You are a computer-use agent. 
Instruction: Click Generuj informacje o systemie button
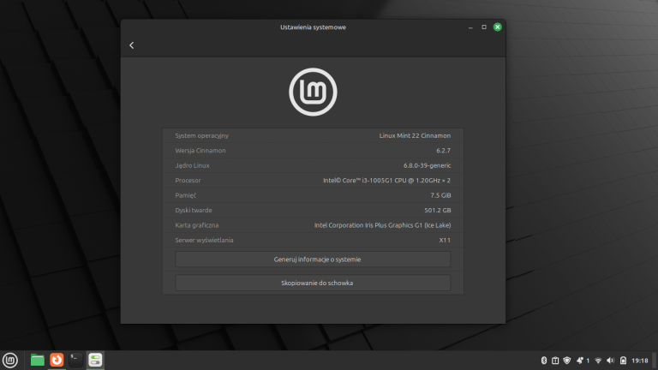pos(313,260)
